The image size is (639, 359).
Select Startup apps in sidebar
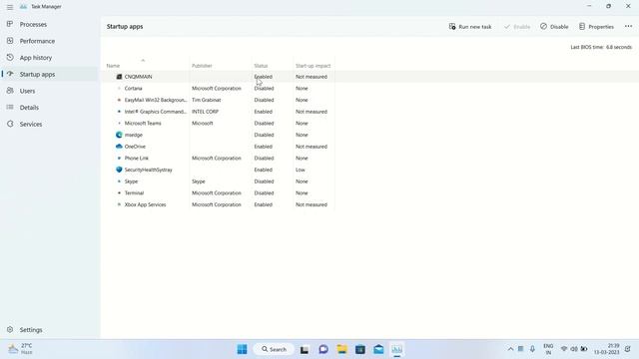click(x=37, y=75)
